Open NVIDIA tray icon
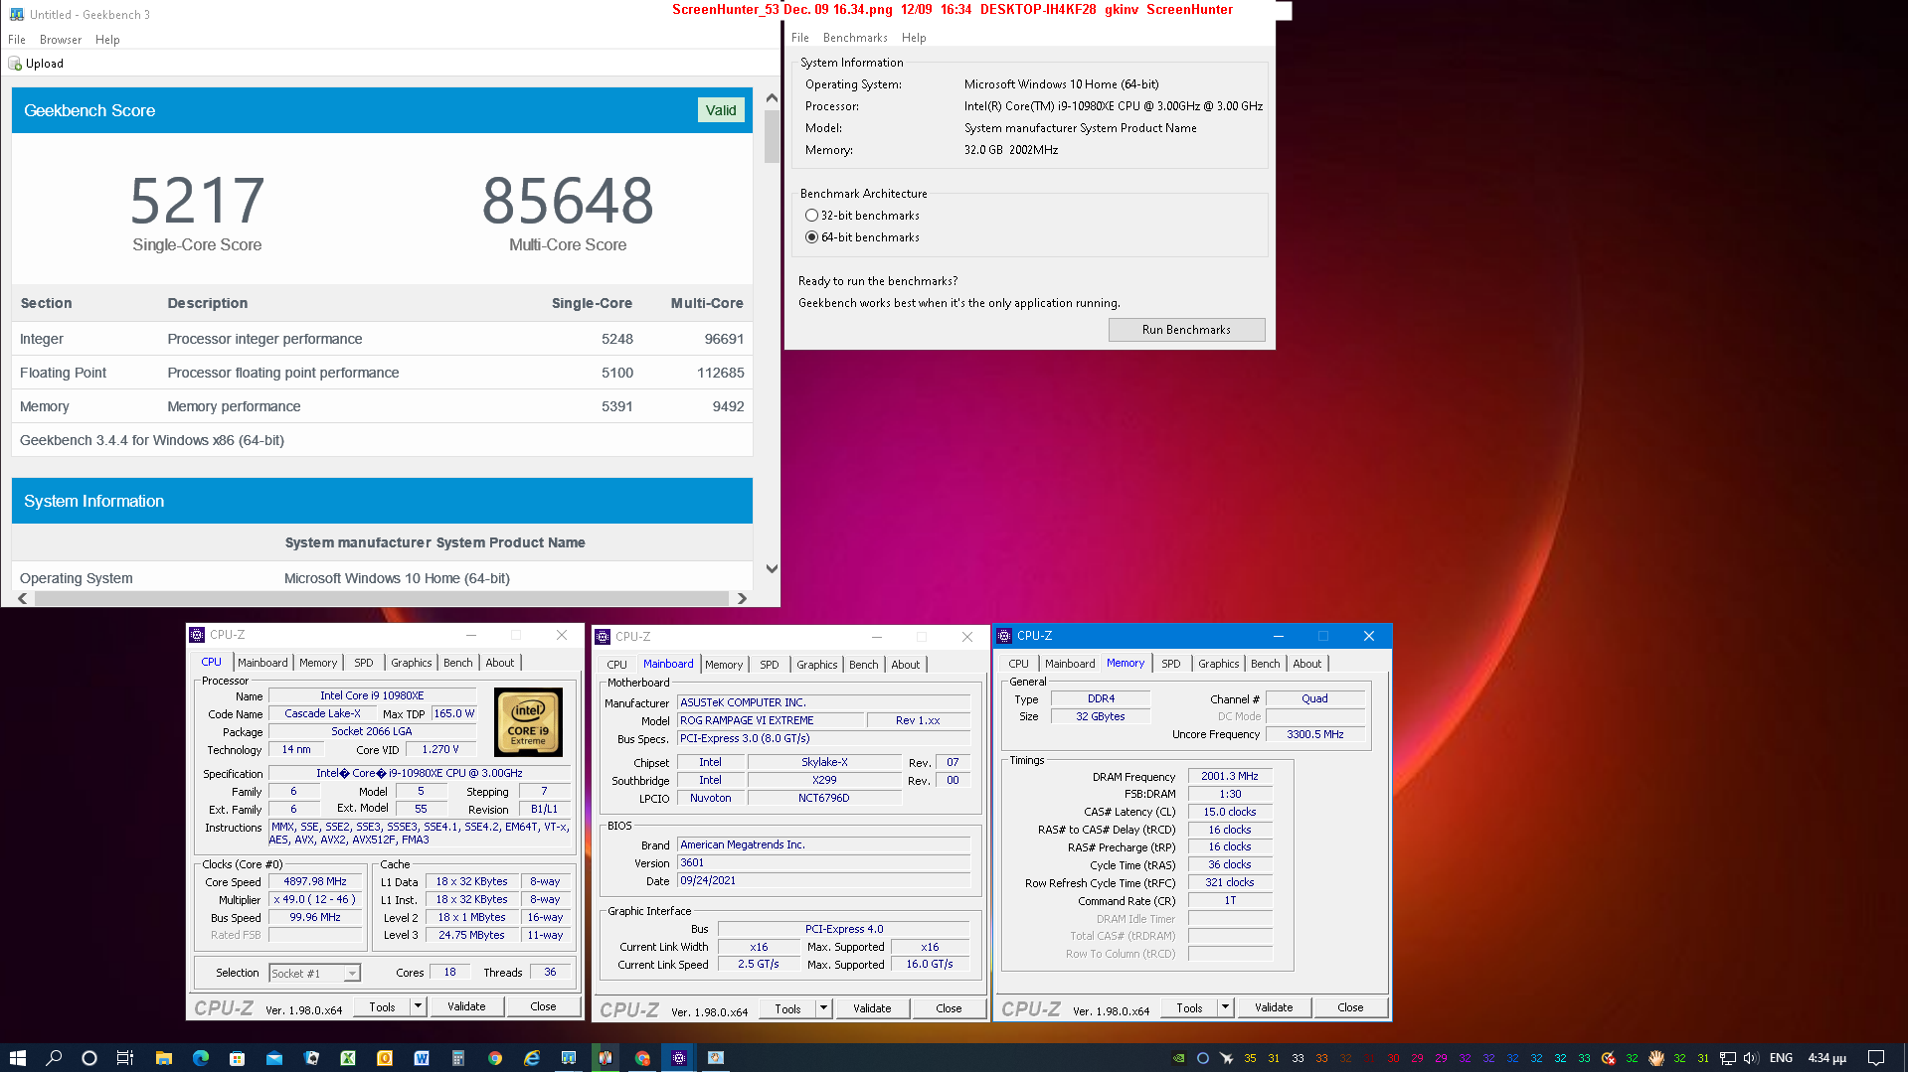 [1178, 1058]
